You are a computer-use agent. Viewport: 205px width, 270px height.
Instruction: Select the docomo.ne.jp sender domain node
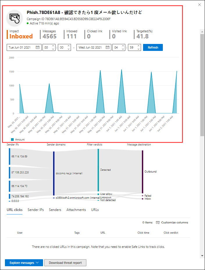pos(54,173)
